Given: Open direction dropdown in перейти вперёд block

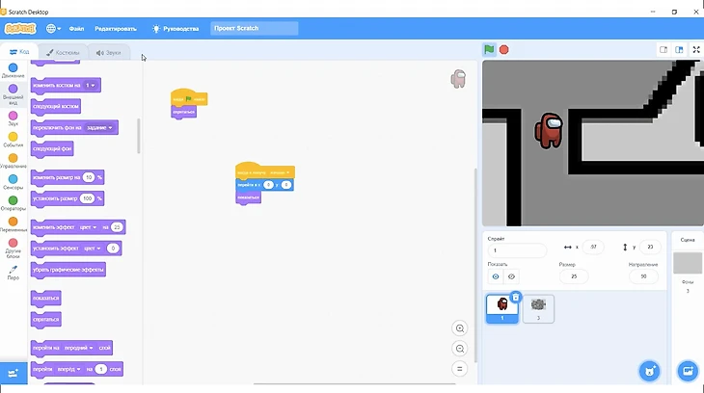Looking at the screenshot, I should (68, 369).
